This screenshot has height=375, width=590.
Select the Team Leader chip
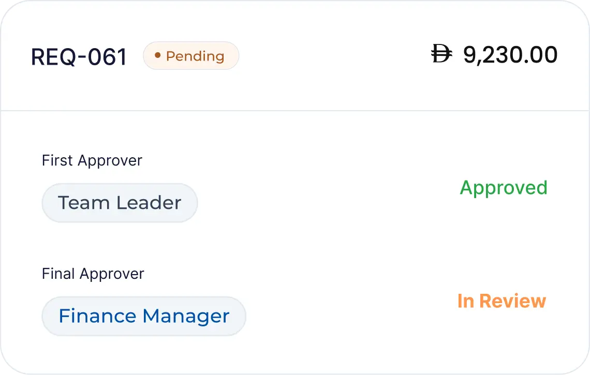tap(120, 203)
